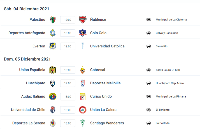Click stadium icon beside La Portada
The height and width of the screenshot is (132, 200).
[148, 123]
